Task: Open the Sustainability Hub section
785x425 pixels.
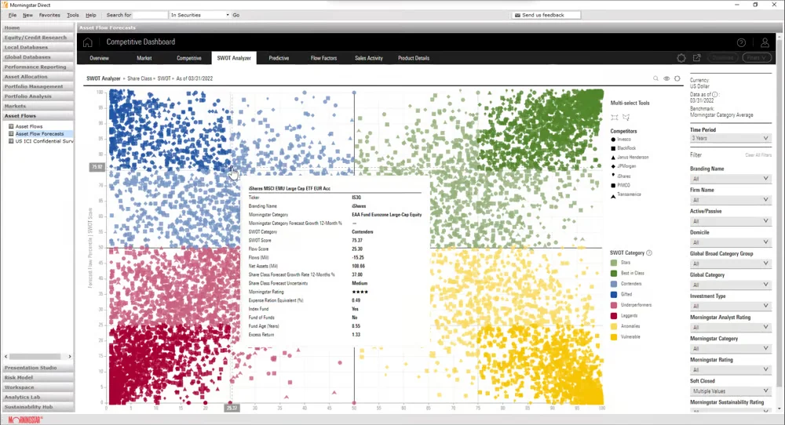Action: point(38,407)
